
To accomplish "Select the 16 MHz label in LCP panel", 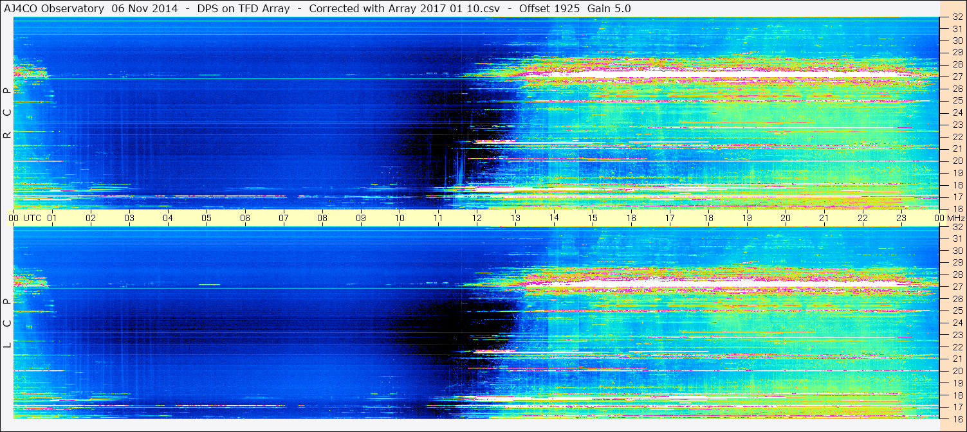I will click(x=957, y=419).
